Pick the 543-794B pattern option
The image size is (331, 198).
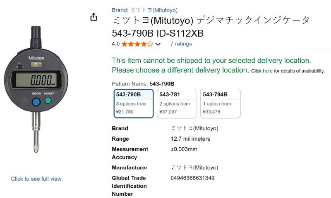coord(220,103)
